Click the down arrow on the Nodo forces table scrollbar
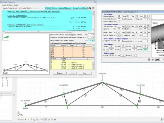164x123 pixels. pyautogui.click(x=93, y=69)
